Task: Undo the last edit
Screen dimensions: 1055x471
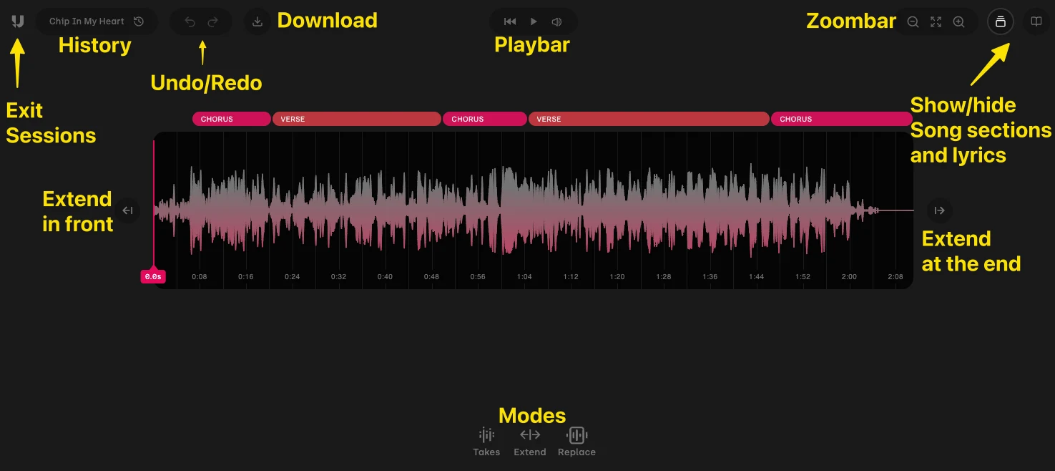Action: point(190,21)
